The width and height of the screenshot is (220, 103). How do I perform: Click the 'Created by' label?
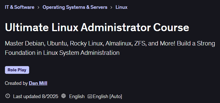click(x=16, y=83)
